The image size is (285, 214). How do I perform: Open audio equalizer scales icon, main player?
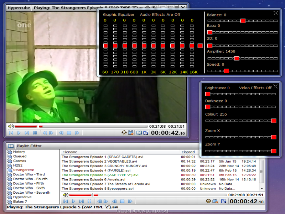[124, 133]
